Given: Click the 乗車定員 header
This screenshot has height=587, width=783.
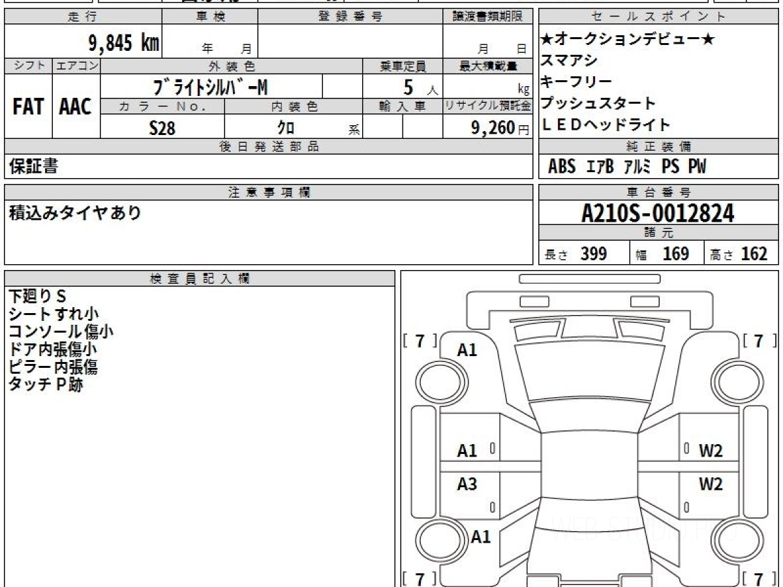Looking at the screenshot, I should pos(403,66).
